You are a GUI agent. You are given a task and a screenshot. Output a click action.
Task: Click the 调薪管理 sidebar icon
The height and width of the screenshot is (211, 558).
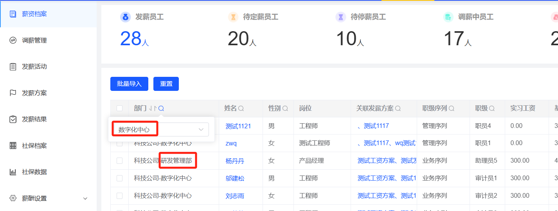[x=13, y=40]
